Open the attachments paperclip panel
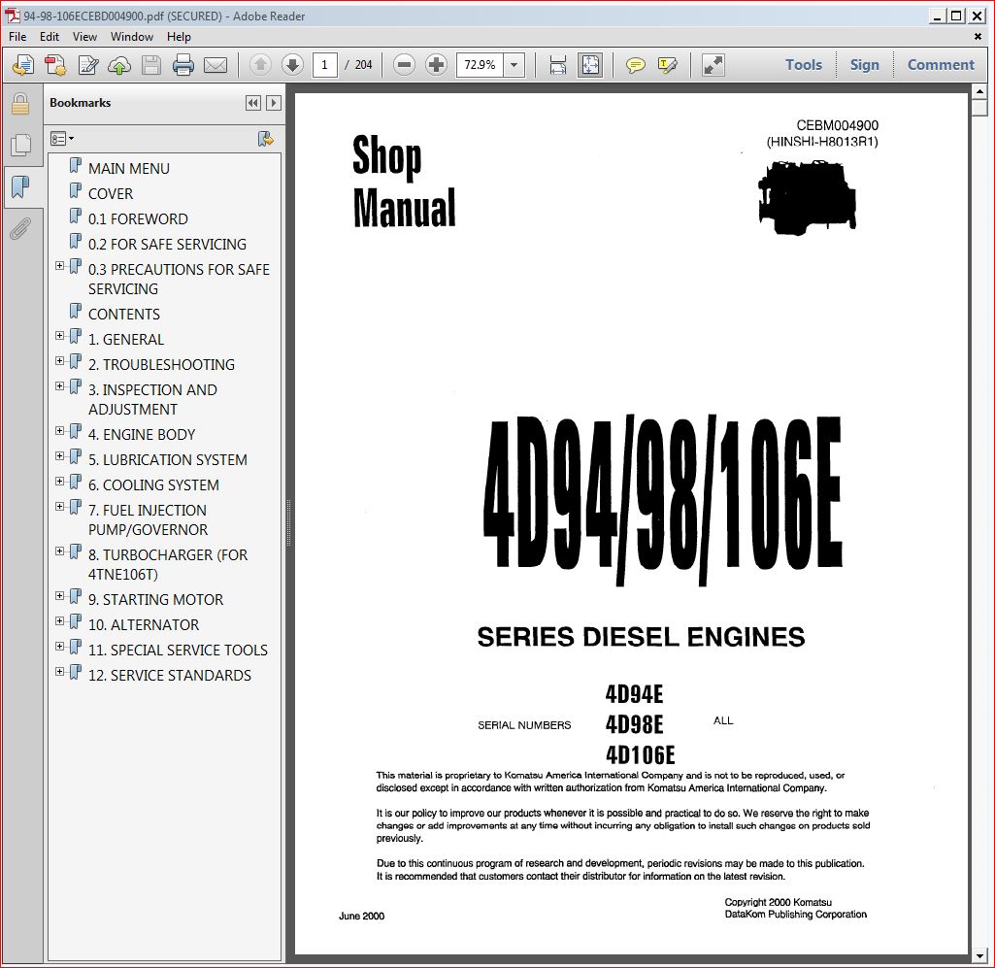The image size is (995, 968). [x=19, y=229]
